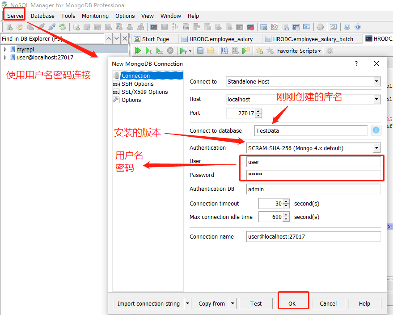Click the OK button
Viewport: 393px width, 315px height.
click(x=292, y=303)
